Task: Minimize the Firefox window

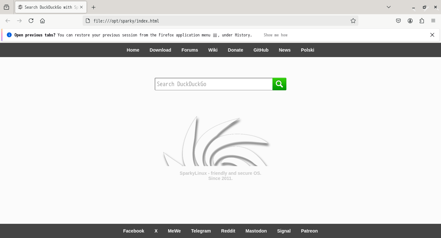Action: pos(414,7)
